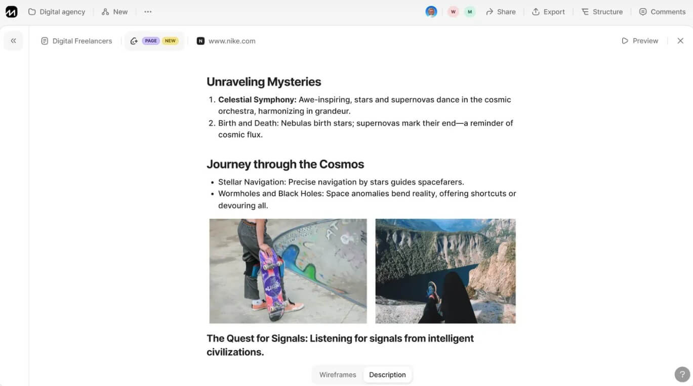Click The Quest for Signals heading
Screen dimensions: 693x386
point(340,345)
